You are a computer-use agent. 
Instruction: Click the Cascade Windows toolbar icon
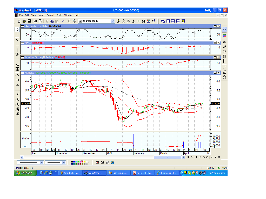coord(163,21)
